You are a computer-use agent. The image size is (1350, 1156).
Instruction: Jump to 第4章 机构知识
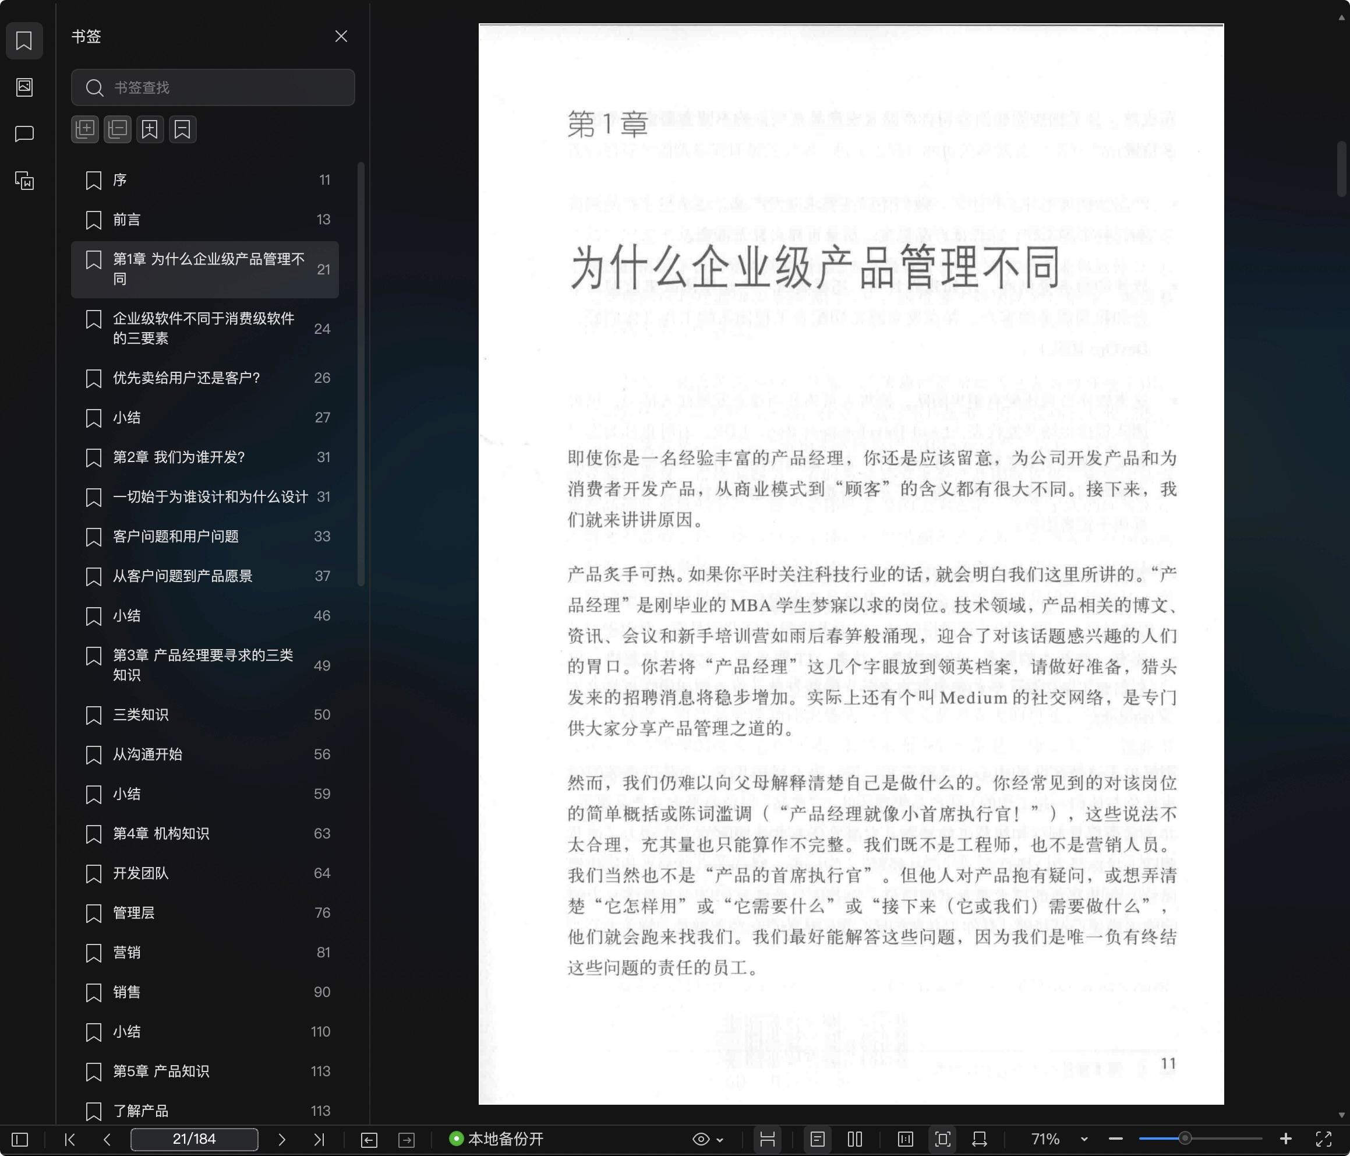(x=204, y=834)
